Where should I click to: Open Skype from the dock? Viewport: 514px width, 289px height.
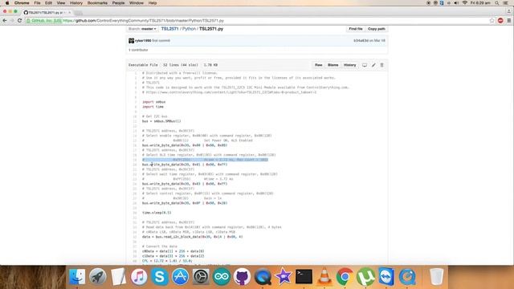[x=160, y=276]
